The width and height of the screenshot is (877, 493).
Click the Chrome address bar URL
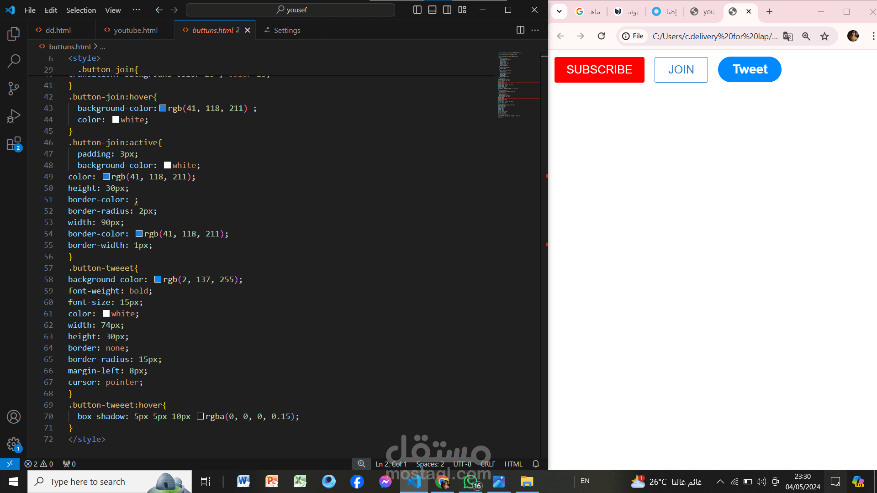pos(715,36)
